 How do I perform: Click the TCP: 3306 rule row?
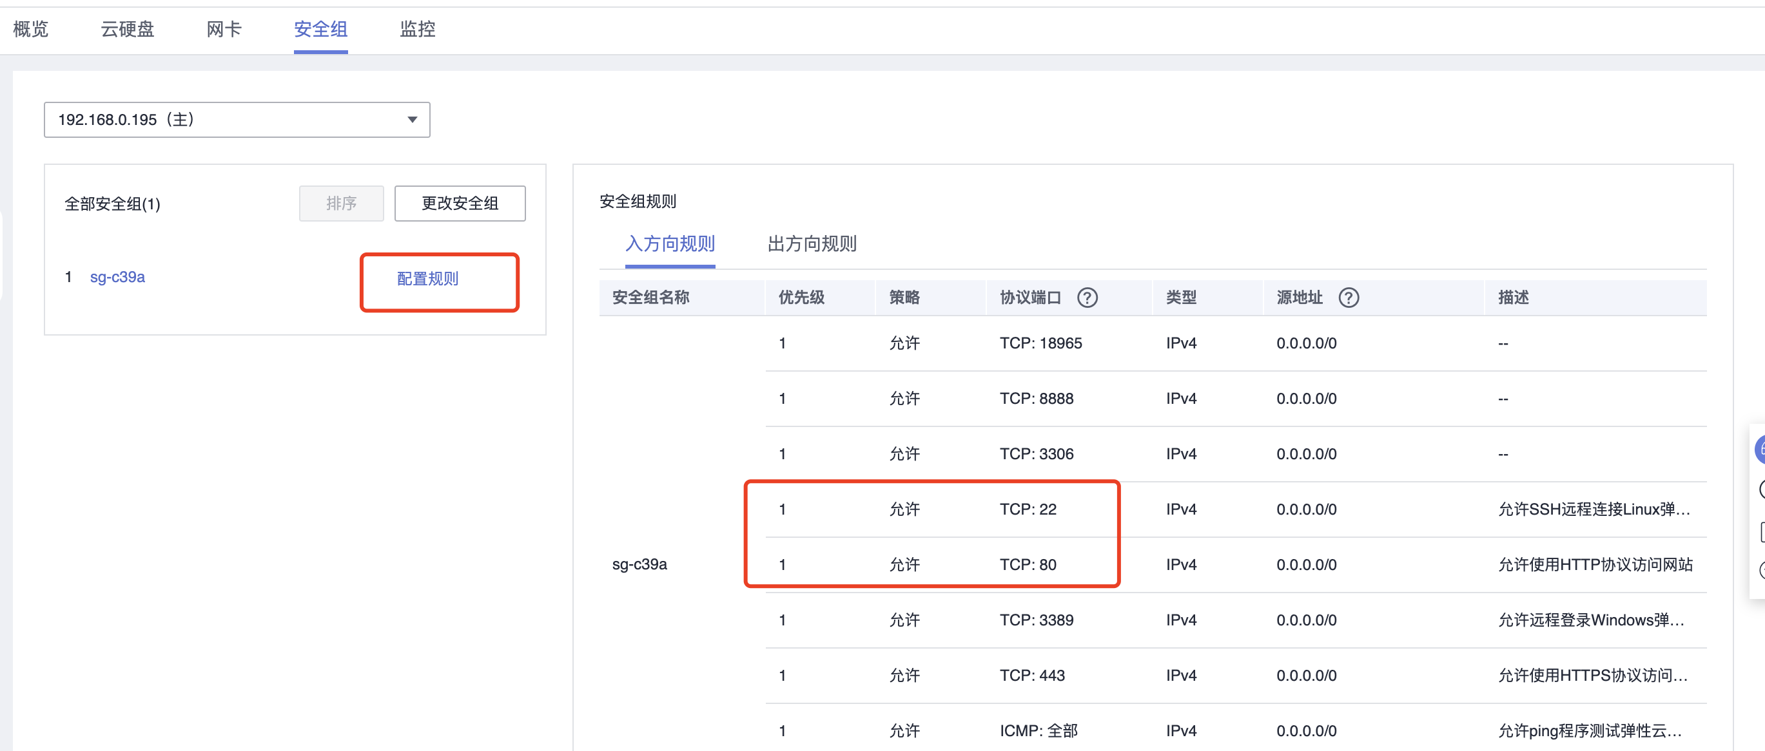[1235, 454]
